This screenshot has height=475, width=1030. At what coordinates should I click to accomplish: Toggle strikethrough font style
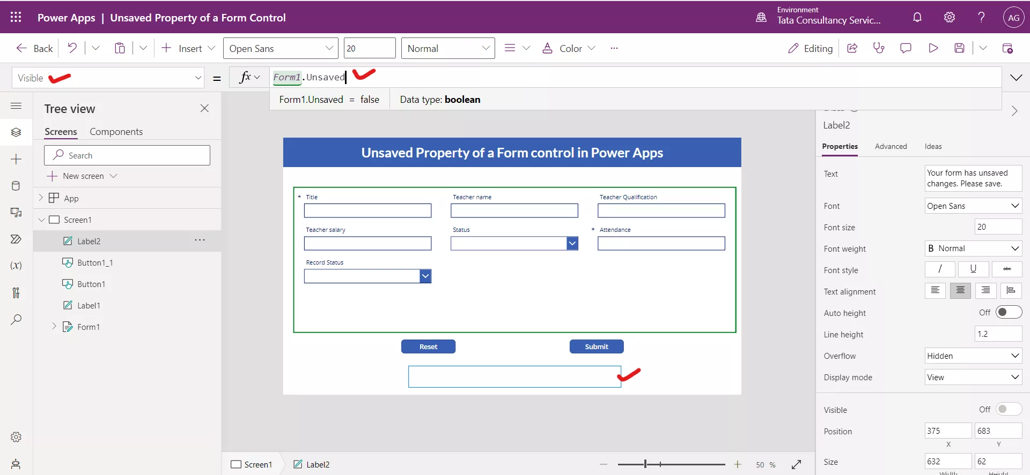click(1007, 269)
